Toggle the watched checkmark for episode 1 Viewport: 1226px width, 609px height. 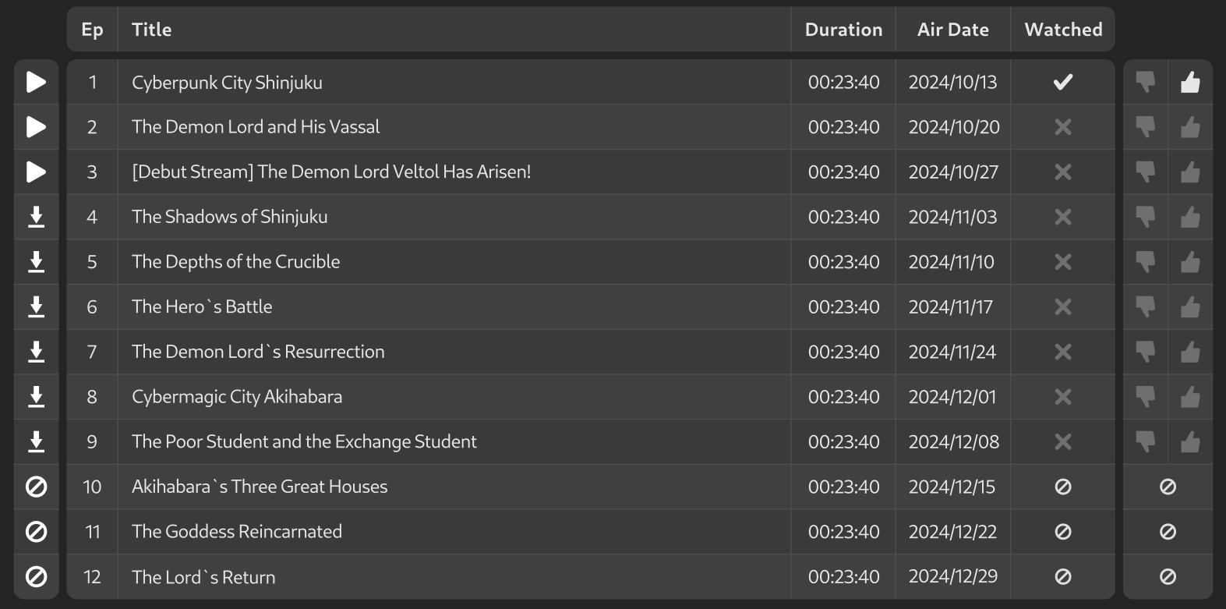tap(1063, 82)
